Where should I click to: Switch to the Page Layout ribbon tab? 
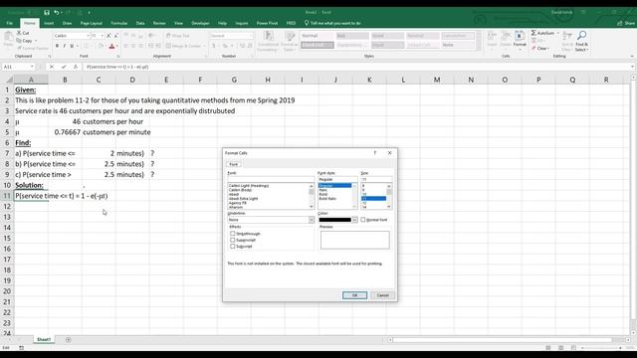pyautogui.click(x=91, y=23)
